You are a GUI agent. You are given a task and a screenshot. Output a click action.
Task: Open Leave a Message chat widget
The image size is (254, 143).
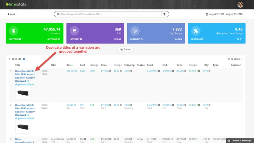(x=240, y=140)
